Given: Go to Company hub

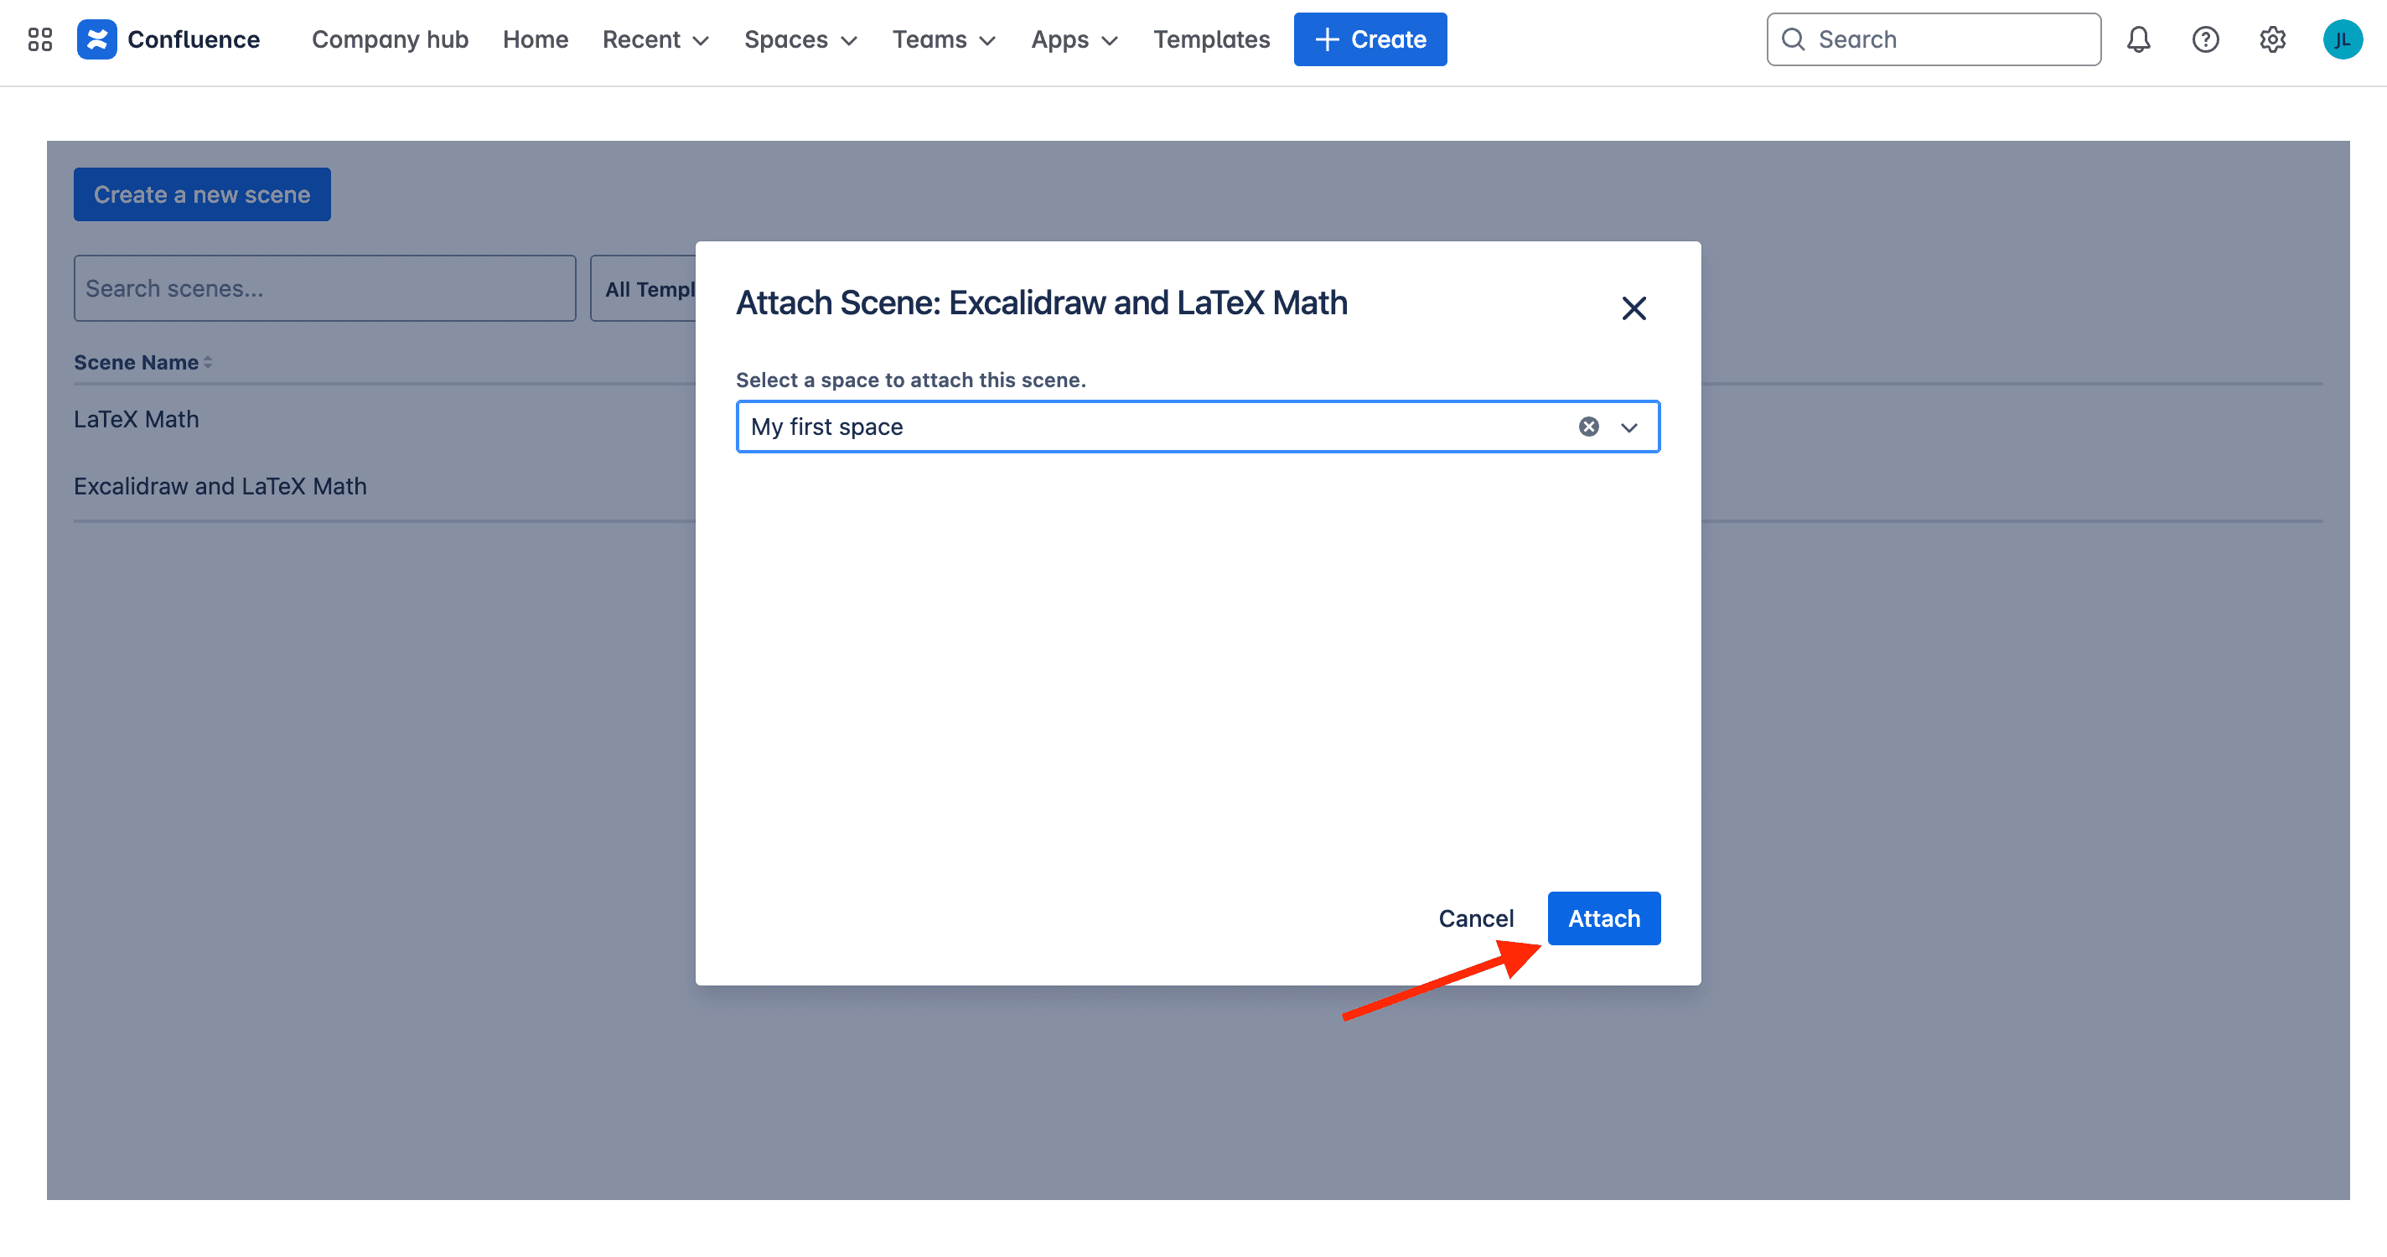Looking at the screenshot, I should pyautogui.click(x=390, y=39).
